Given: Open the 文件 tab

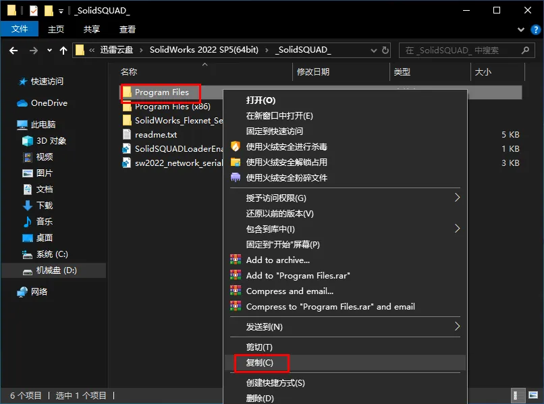Looking at the screenshot, I should (x=20, y=29).
